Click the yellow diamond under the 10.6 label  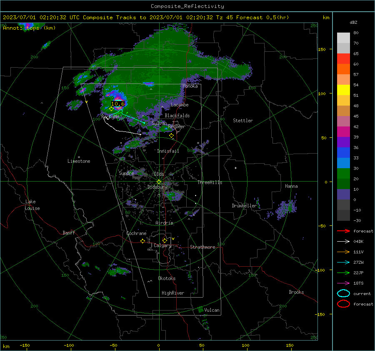(111, 109)
